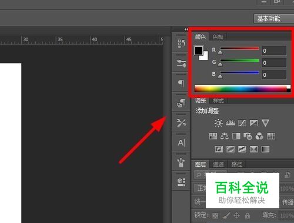Toggle lock position (move arrows icon)
Image resolution: width=294 pixels, height=223 pixels.
tap(236, 215)
